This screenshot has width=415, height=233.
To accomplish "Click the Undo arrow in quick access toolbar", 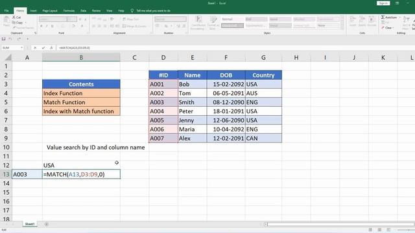I will pos(10,39).
